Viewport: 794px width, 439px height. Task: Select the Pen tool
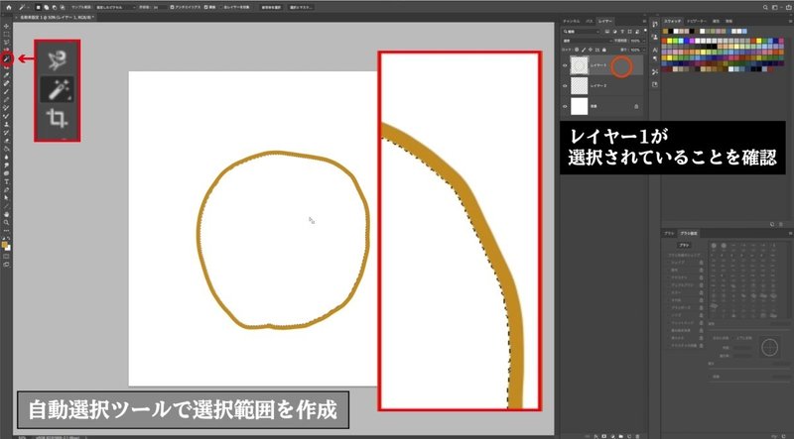coord(7,190)
